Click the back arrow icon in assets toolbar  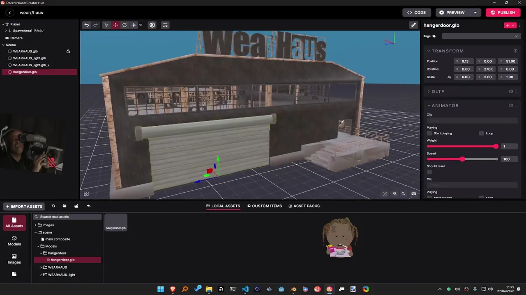[x=88, y=206]
